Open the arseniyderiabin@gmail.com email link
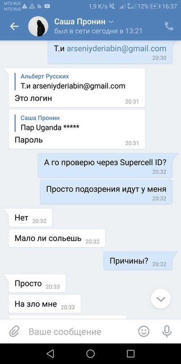This screenshot has height=364, width=181. tap(116, 49)
